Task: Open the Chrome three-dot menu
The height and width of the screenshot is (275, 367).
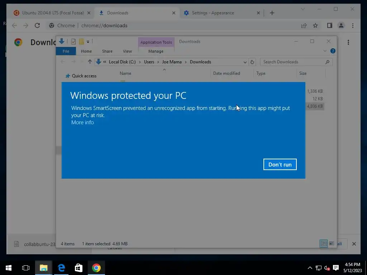Action: pyautogui.click(x=353, y=25)
